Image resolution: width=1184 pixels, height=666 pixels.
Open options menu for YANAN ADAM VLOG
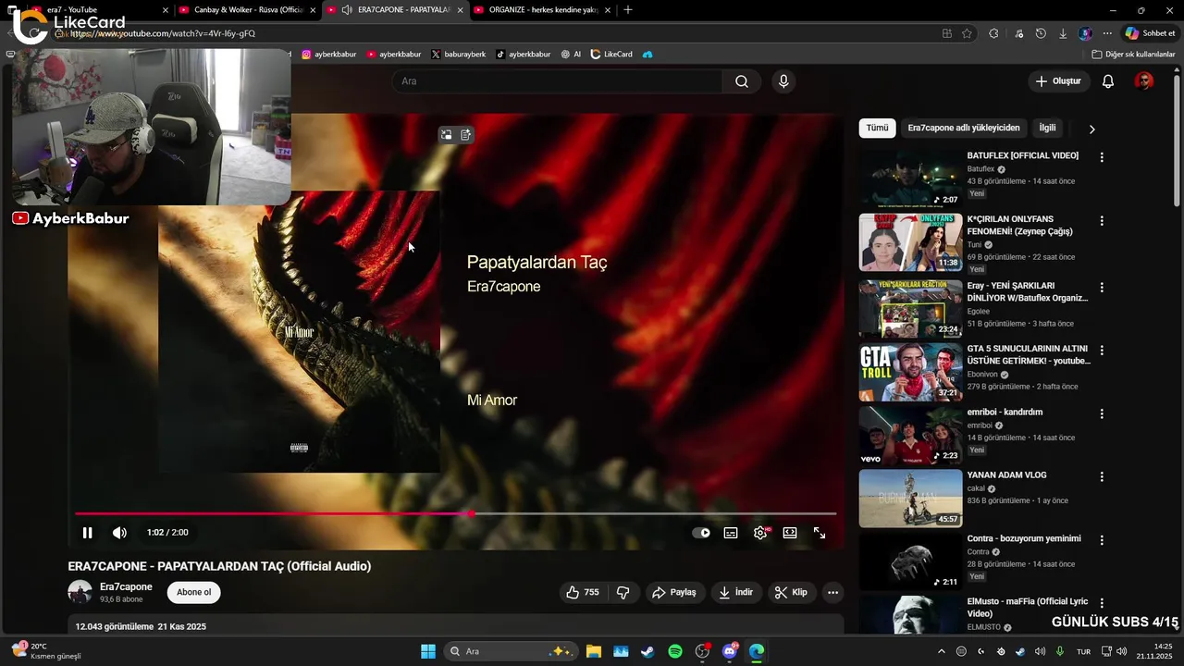point(1102,476)
